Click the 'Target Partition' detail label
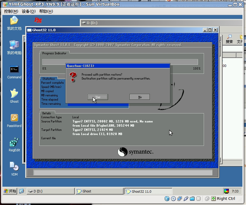The width and height of the screenshot is (246, 205). pyautogui.click(x=51, y=130)
